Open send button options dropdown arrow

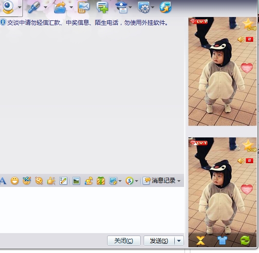(179, 241)
